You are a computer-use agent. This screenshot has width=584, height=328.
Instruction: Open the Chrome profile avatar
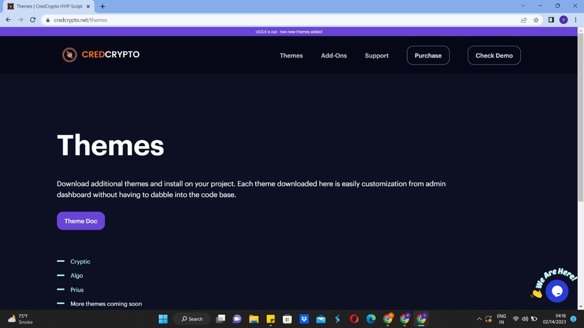click(x=564, y=20)
